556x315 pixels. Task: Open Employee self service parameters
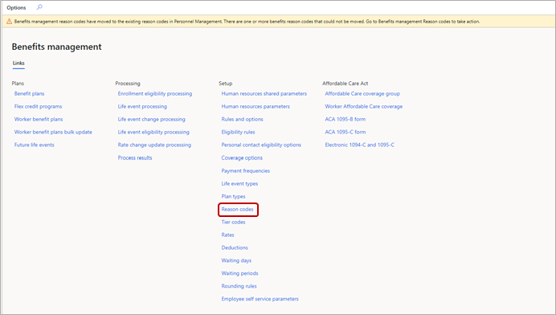pos(260,299)
